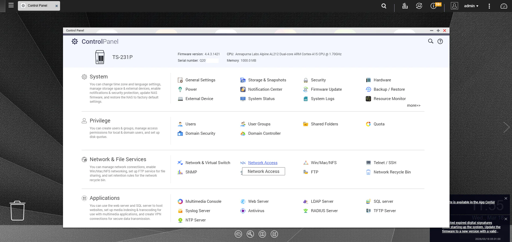Go to next desktop page arrow
This screenshot has height=242, width=512.
click(x=506, y=127)
